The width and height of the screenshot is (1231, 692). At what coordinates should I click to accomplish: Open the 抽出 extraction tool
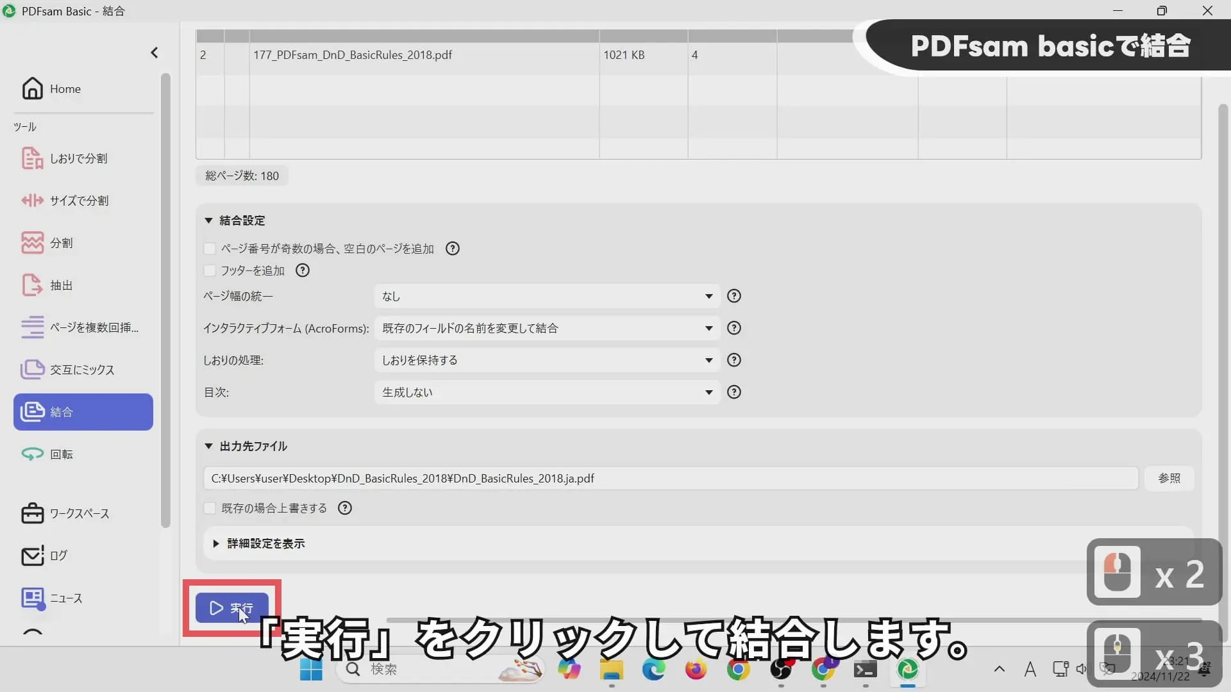click(60, 285)
